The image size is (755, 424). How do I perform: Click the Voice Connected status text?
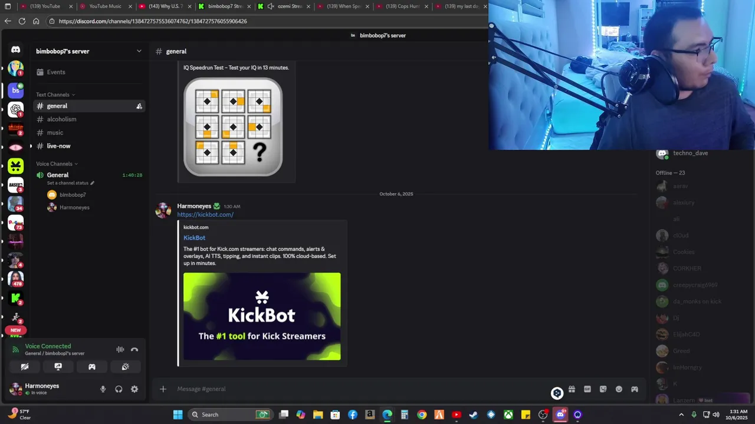[48, 346]
